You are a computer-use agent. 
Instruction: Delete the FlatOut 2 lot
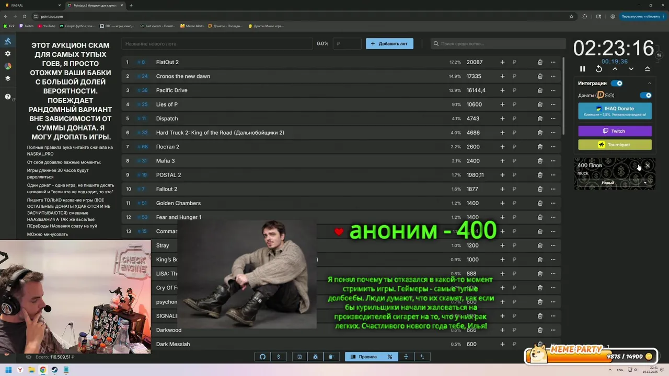(x=540, y=62)
